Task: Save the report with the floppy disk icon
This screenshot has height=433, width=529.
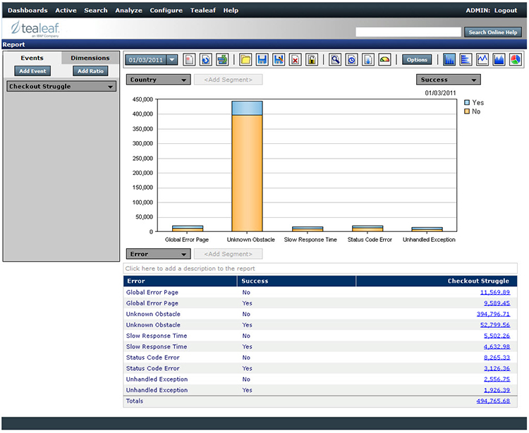Action: 262,60
